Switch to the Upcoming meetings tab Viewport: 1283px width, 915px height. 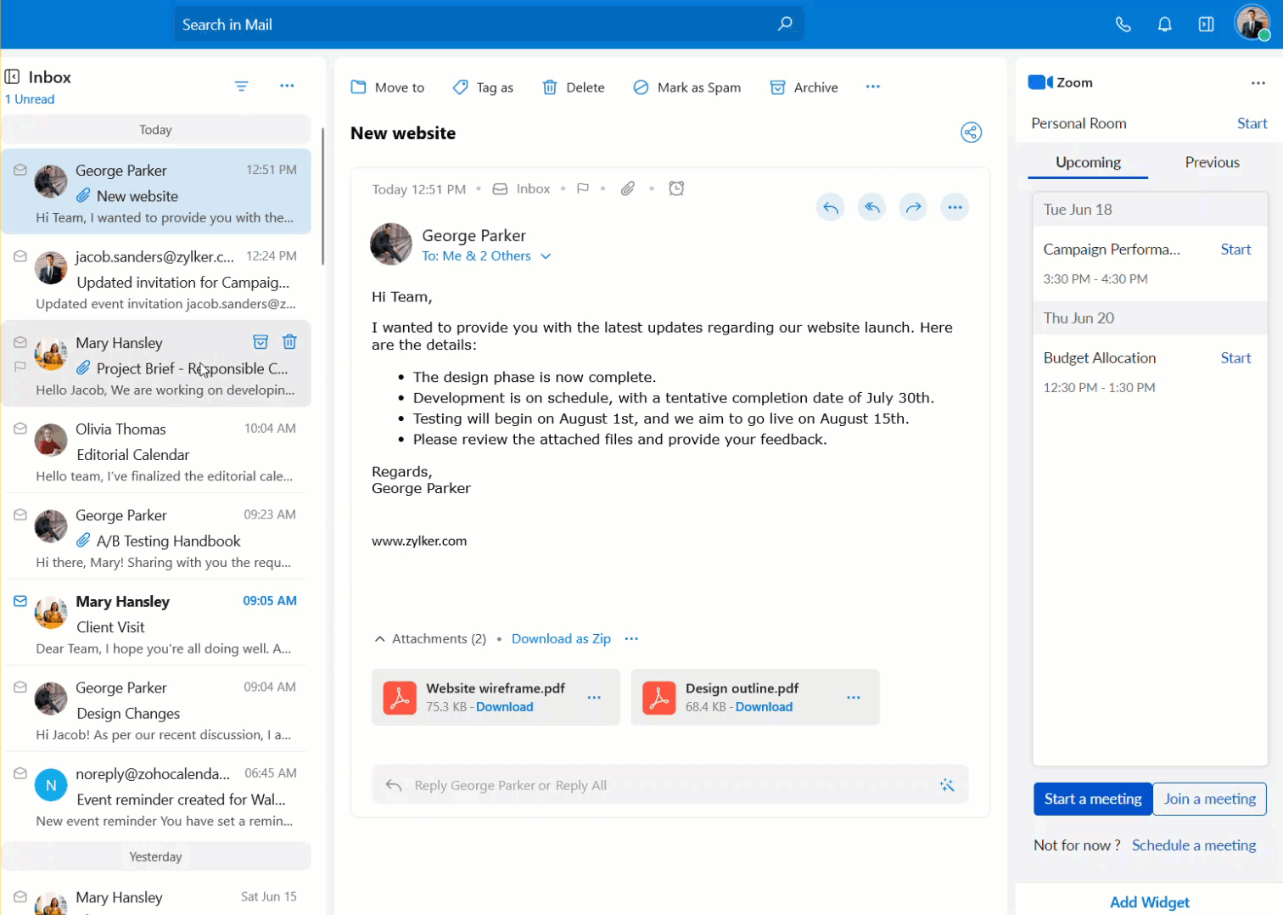point(1088,162)
